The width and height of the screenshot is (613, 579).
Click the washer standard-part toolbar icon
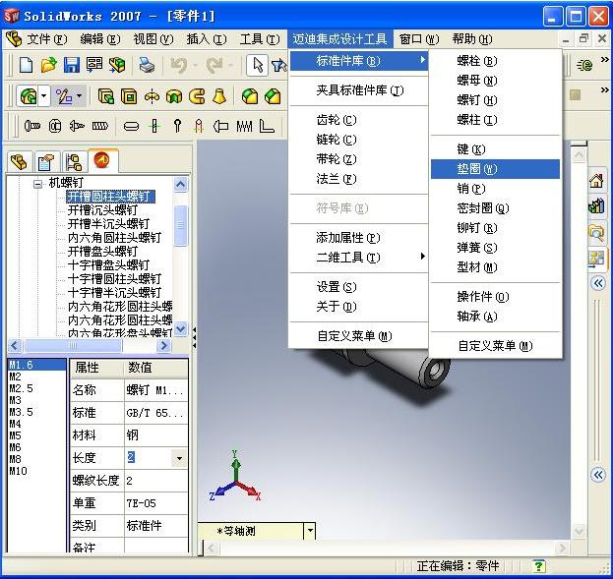(154, 126)
